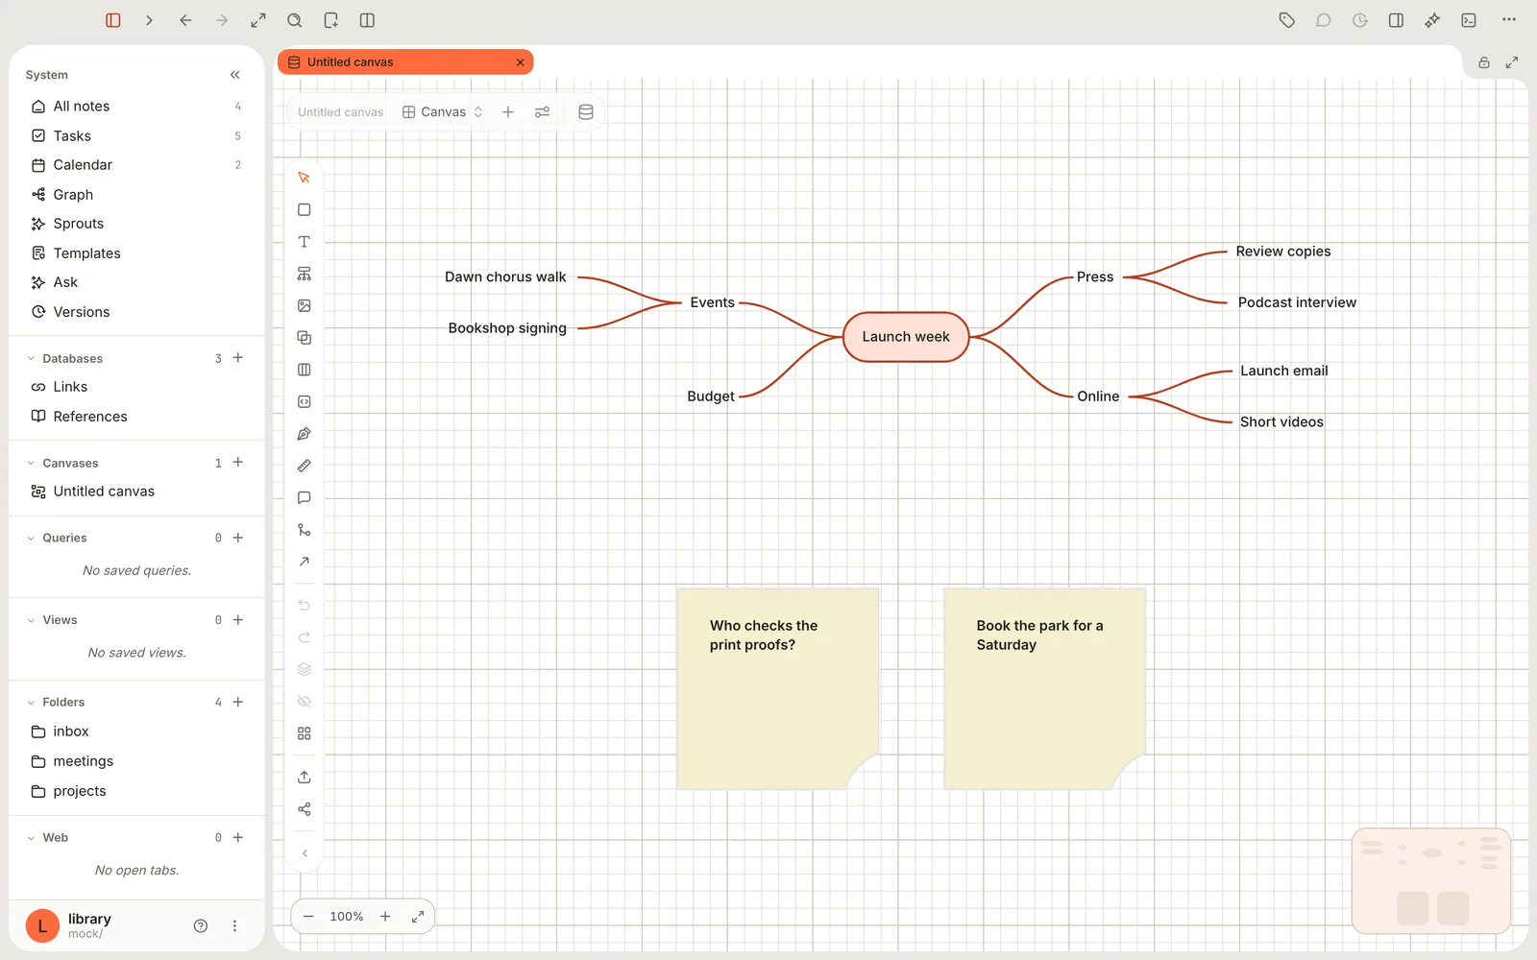
Task: Select the text tool in canvas toolbar
Action: pyautogui.click(x=305, y=242)
